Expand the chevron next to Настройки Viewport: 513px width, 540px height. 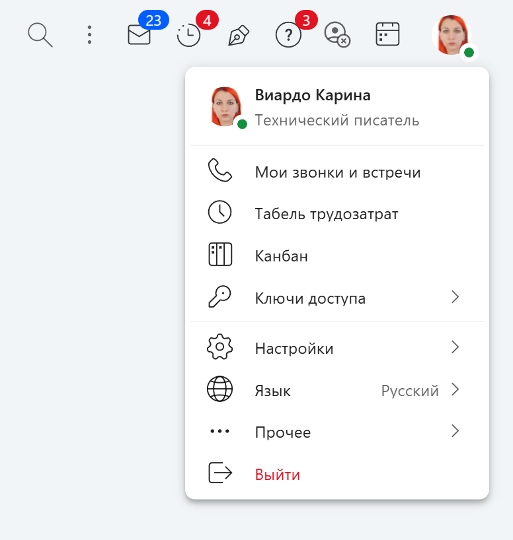pyautogui.click(x=455, y=347)
